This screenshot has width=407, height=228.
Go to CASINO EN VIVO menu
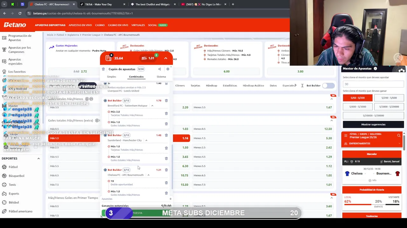point(118,25)
